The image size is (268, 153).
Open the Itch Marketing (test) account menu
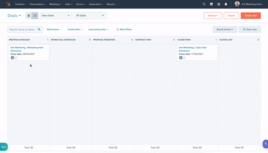[x=253, y=4]
